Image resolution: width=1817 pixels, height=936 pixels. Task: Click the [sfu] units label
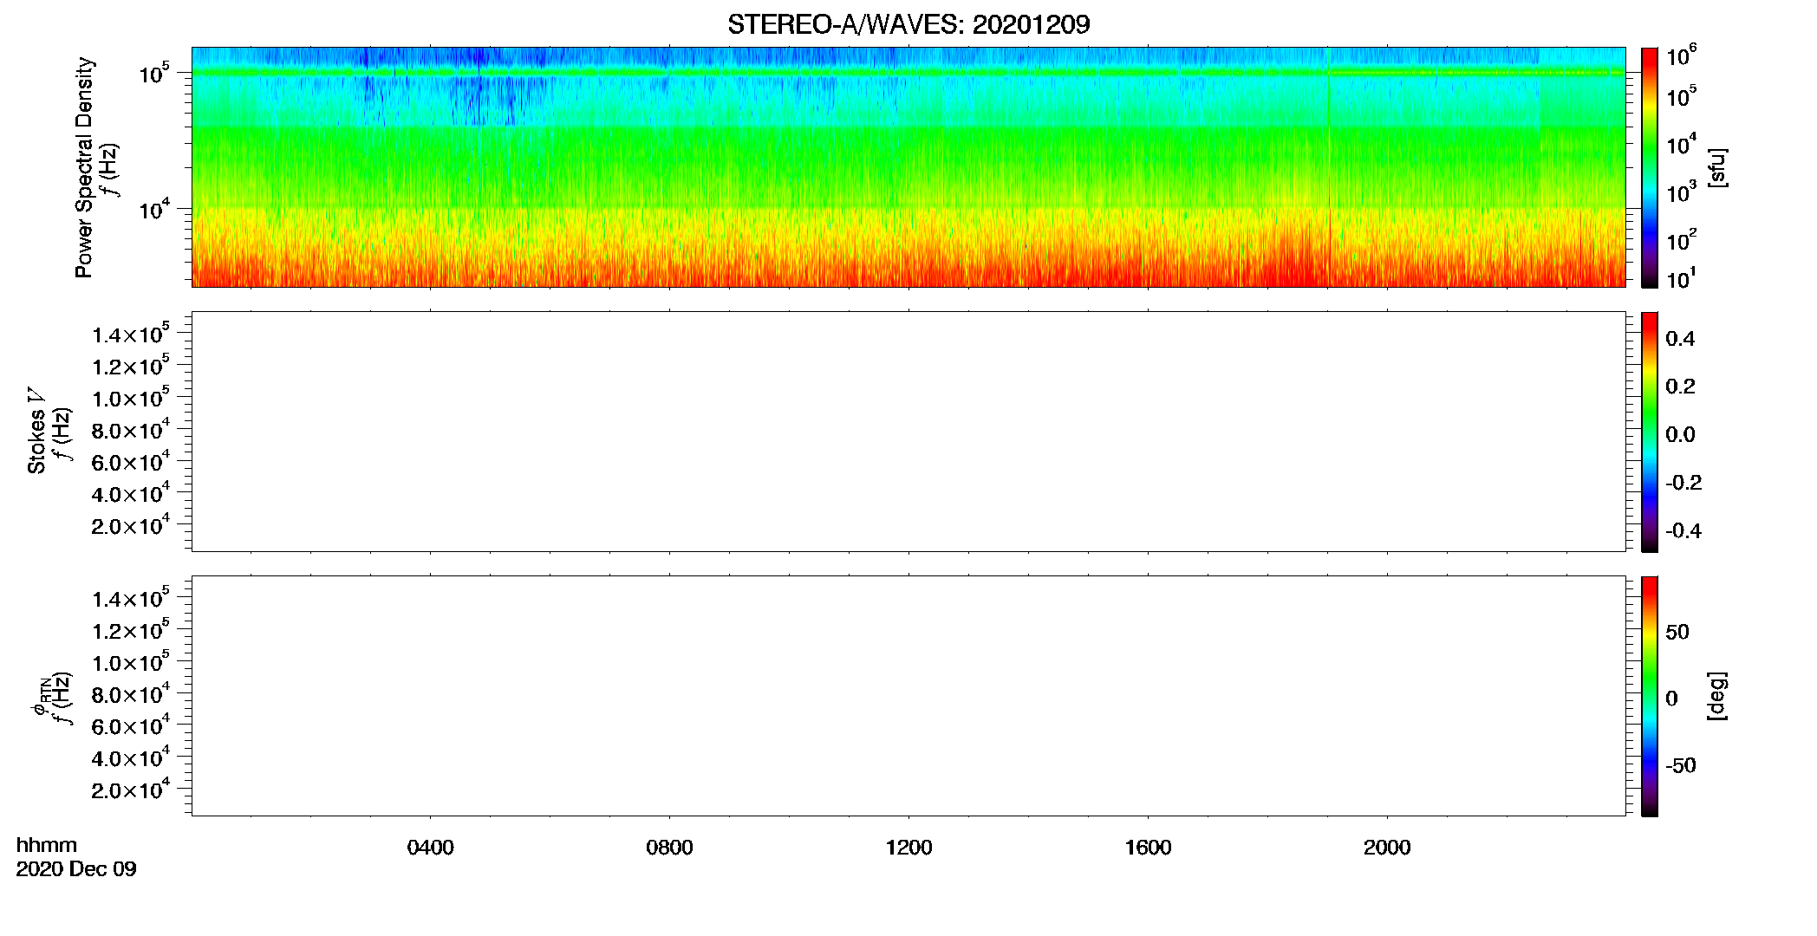point(1717,168)
